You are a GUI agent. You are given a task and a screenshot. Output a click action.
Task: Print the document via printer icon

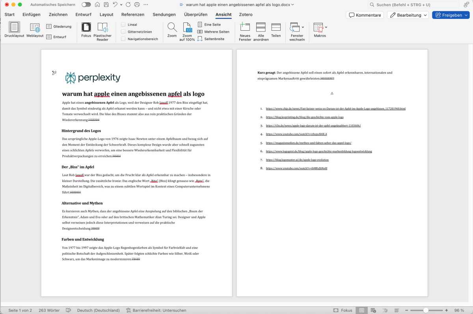pos(137,5)
